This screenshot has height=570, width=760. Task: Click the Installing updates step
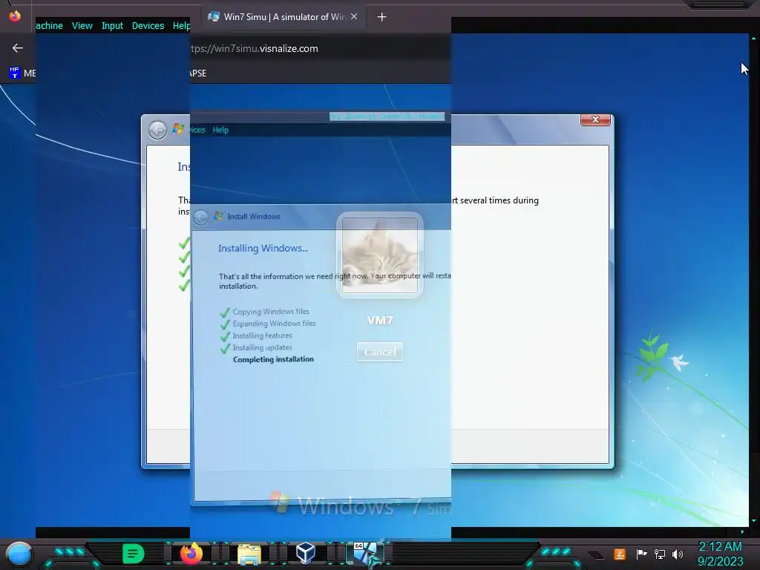(262, 347)
